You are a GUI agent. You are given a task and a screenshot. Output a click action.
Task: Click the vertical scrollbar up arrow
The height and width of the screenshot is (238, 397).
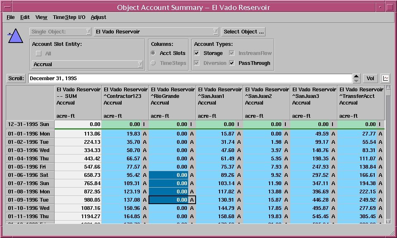(388, 88)
